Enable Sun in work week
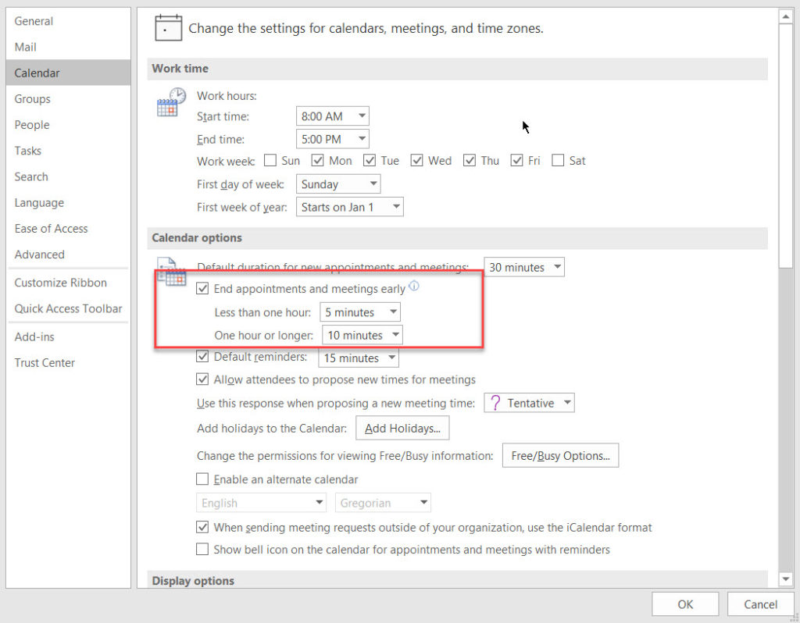This screenshot has height=623, width=800. [270, 161]
